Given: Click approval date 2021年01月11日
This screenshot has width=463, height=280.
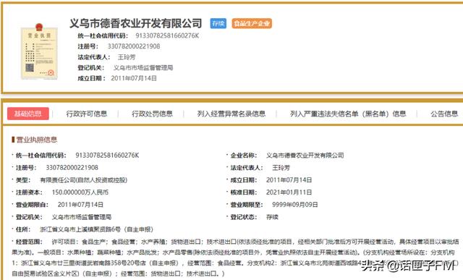Looking at the screenshot, I should click(x=289, y=192).
